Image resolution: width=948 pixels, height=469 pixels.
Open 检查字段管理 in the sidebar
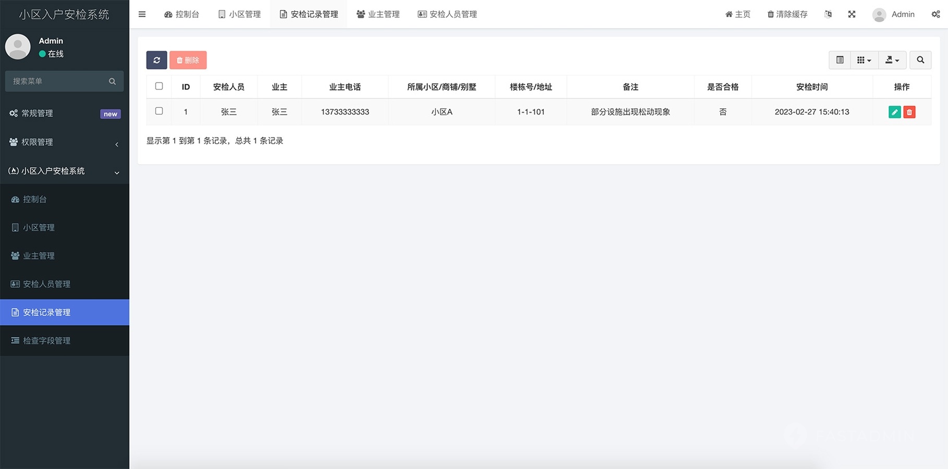point(46,340)
